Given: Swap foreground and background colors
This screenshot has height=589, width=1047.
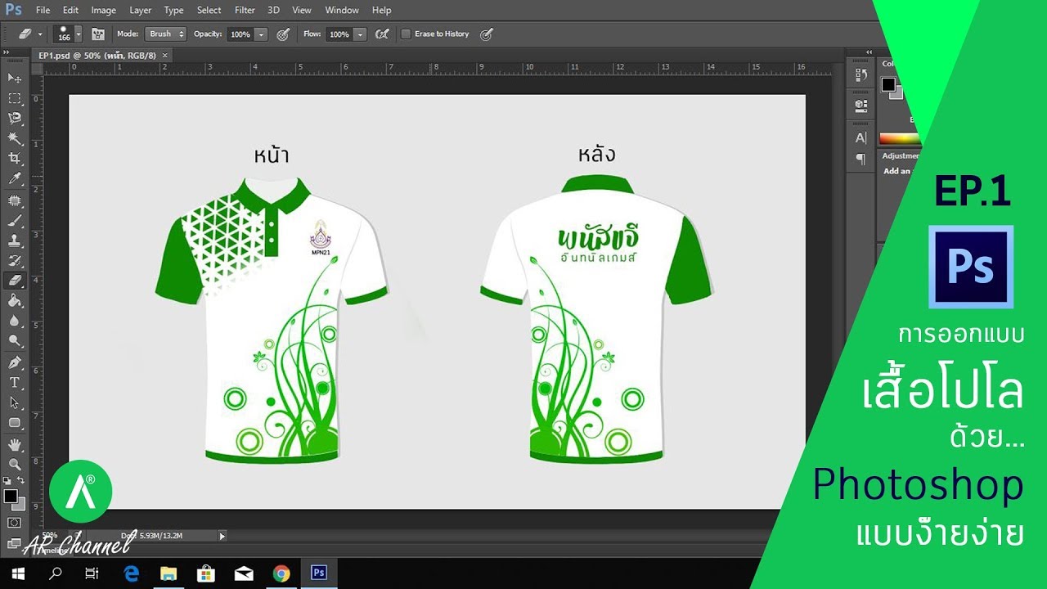Looking at the screenshot, I should pos(21,480).
